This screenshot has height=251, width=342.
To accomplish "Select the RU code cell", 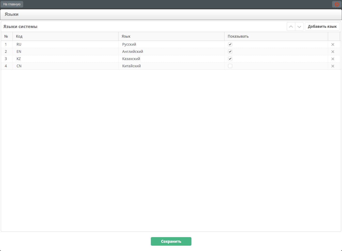I will pos(65,44).
